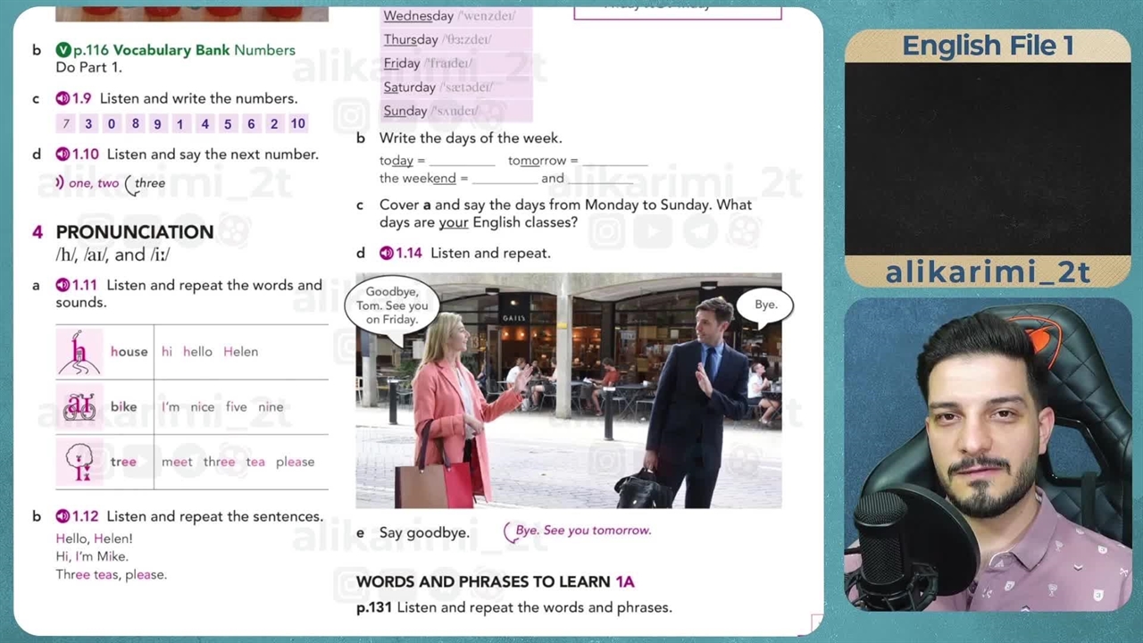Image resolution: width=1143 pixels, height=643 pixels.
Task: Click the word 'meet' in the tree row
Action: [177, 462]
